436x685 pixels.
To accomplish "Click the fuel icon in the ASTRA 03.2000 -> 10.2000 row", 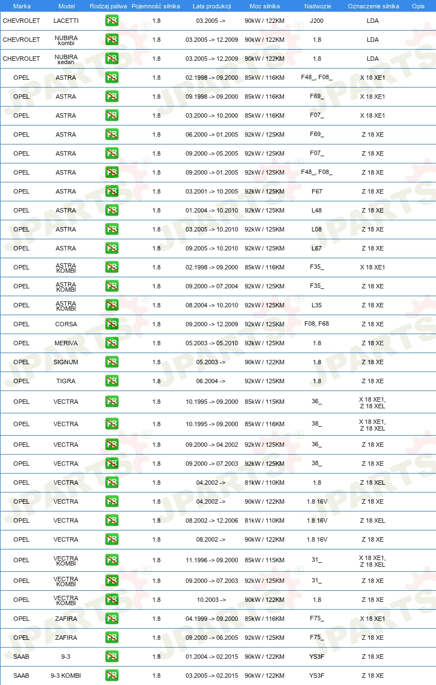I will point(112,115).
